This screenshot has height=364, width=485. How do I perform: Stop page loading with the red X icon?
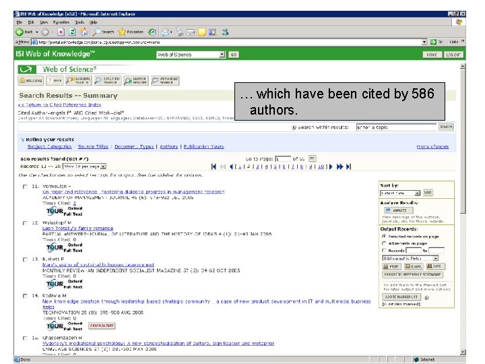(61, 32)
